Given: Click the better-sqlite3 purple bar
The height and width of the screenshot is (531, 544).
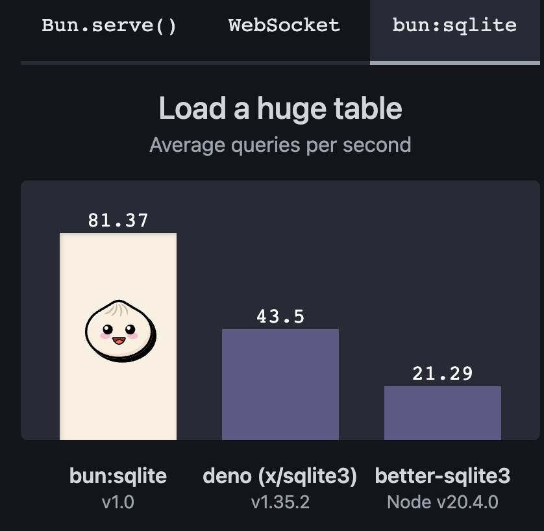Looking at the screenshot, I should click(443, 413).
